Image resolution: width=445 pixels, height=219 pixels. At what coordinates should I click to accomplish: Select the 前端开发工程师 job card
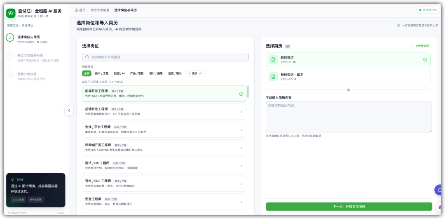pyautogui.click(x=164, y=94)
